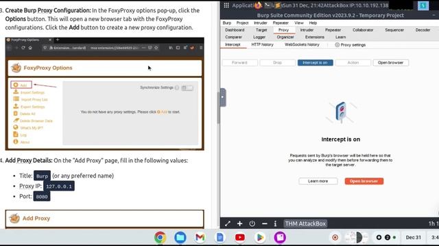Viewport: 439px width, 246px height.
Task: Click the THM AttackBox label button
Action: [305, 223]
